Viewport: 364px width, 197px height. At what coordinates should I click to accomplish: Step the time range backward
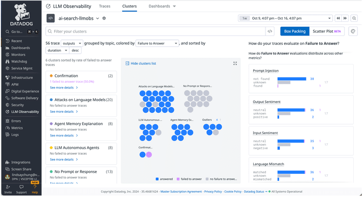point(338,18)
